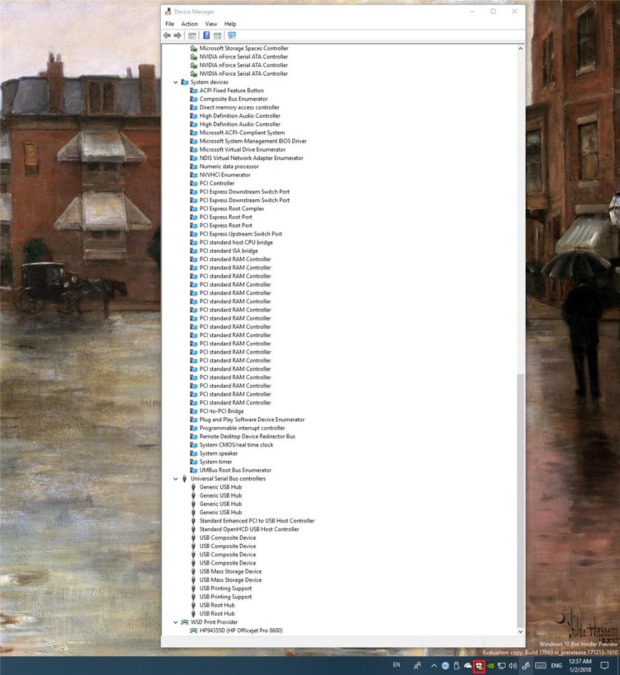Open the clock showing 12:37 AM
Viewport: 620px width, 675px height.
(580, 666)
